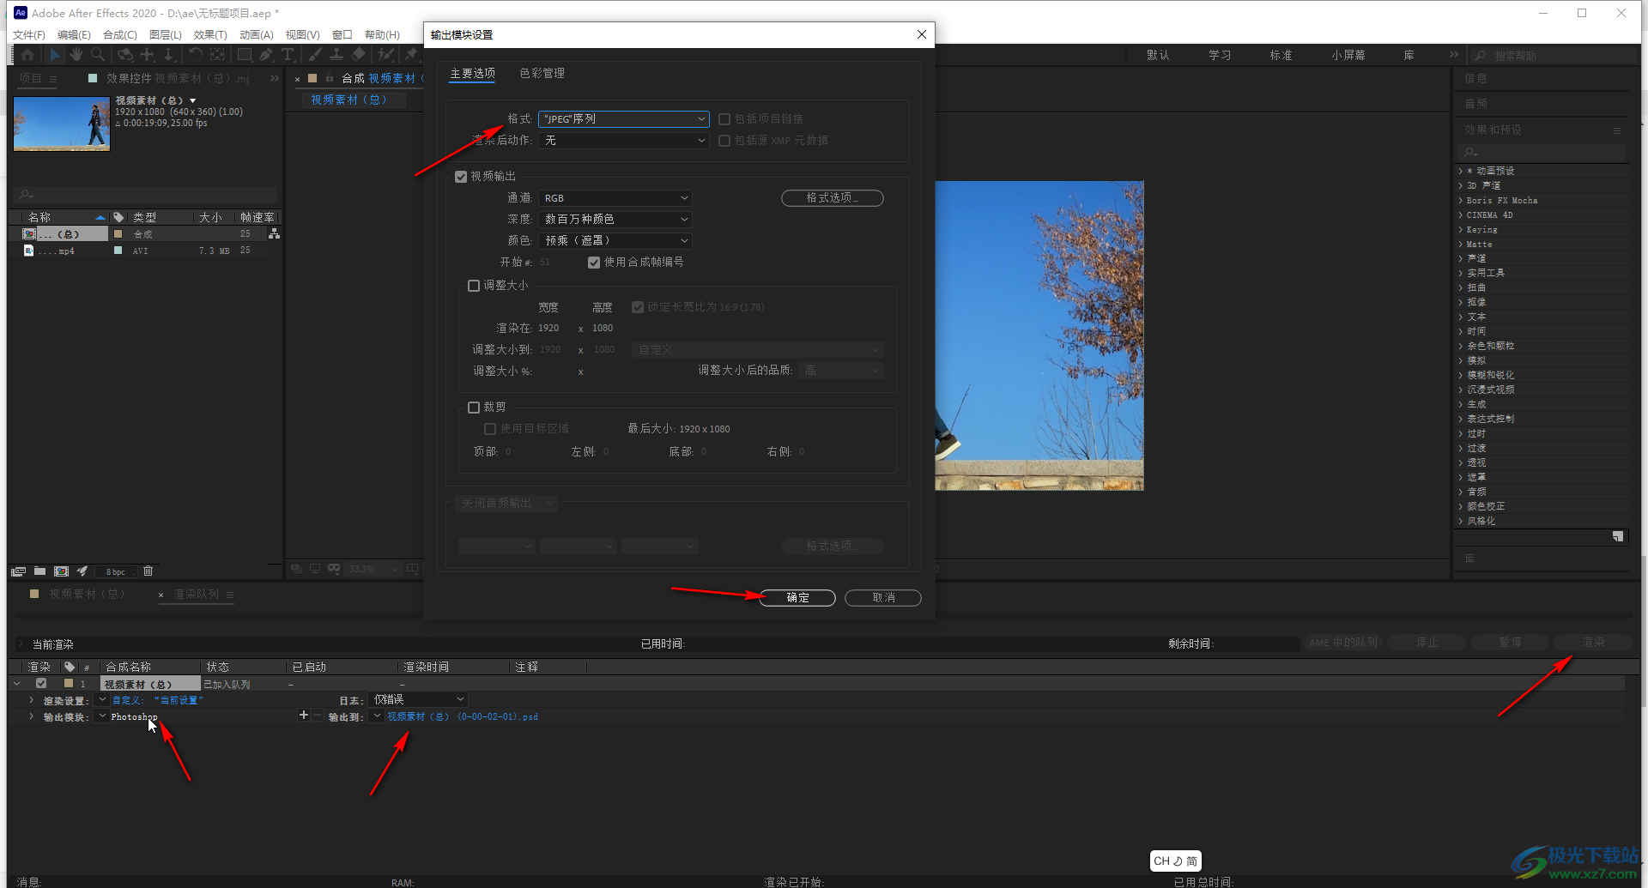Select the Rotation tool
Viewport: 1648px width, 888px height.
point(196,55)
